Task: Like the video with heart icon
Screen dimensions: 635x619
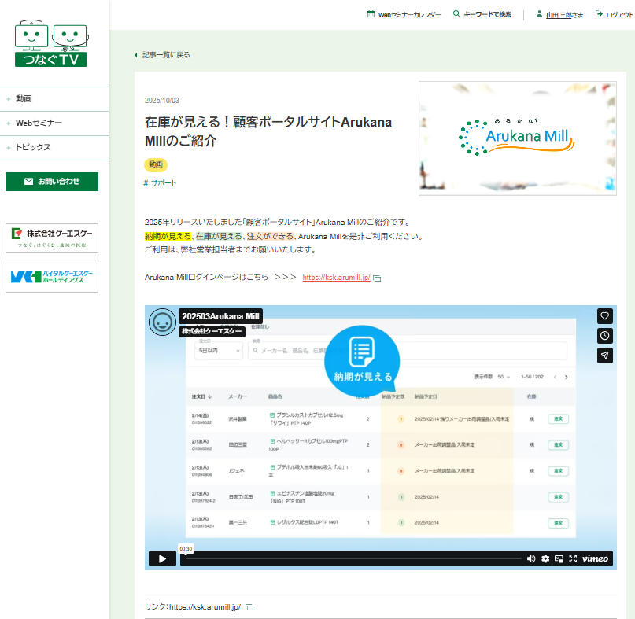Action: point(604,315)
